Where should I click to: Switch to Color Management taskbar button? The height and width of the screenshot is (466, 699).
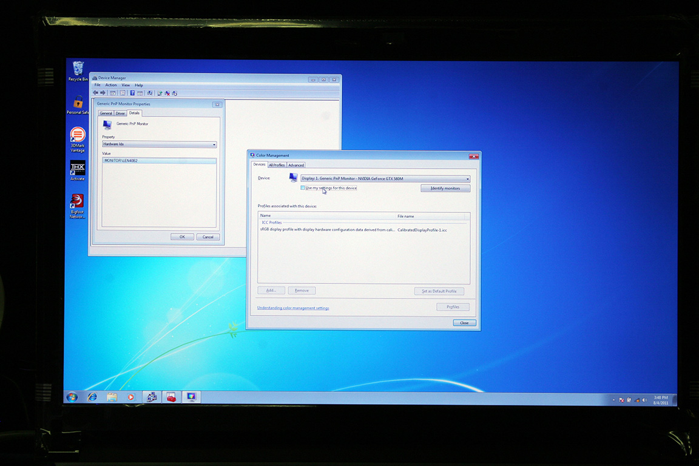point(191,396)
